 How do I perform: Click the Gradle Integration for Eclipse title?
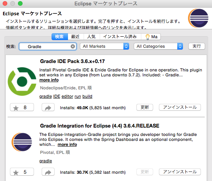100,126
